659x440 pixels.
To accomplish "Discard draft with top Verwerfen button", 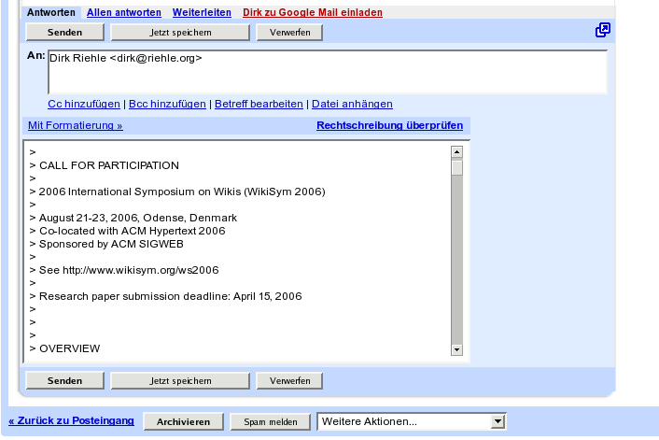I will pos(289,33).
